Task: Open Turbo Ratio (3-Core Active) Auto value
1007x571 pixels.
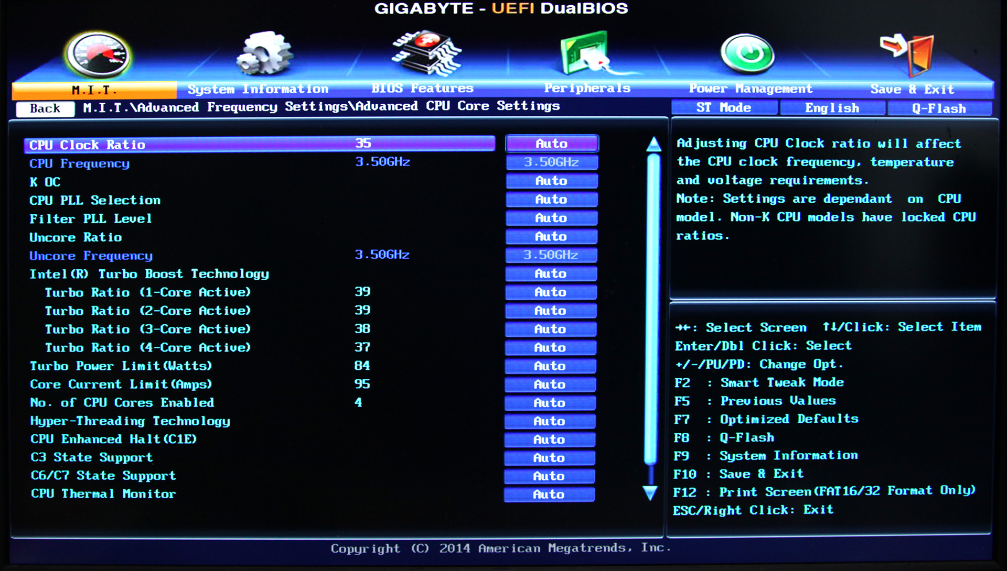Action: coord(550,329)
